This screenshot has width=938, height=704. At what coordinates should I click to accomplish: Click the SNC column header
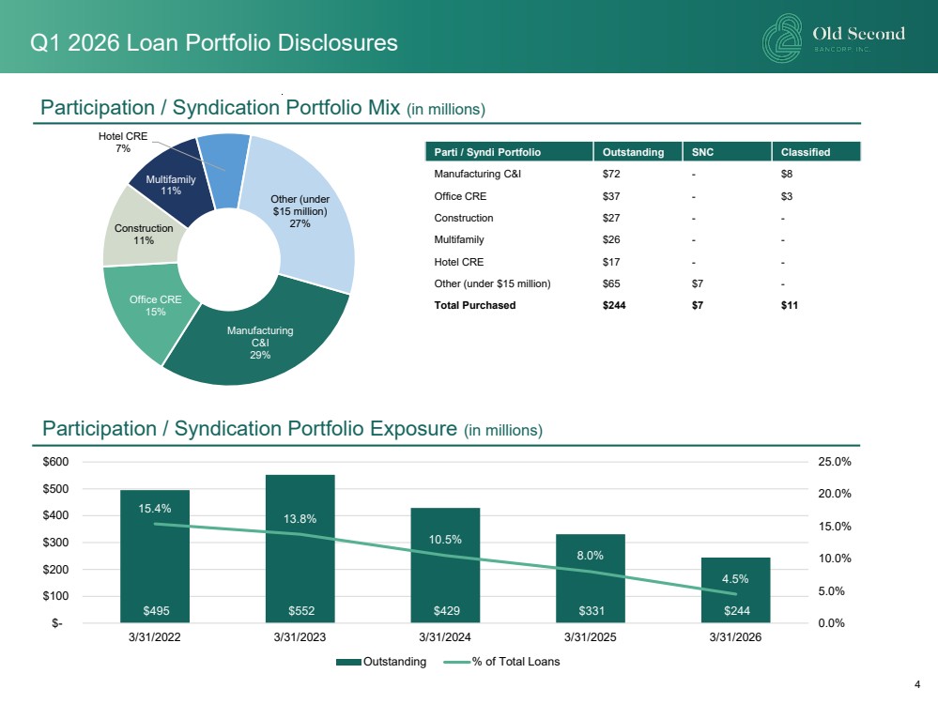727,152
